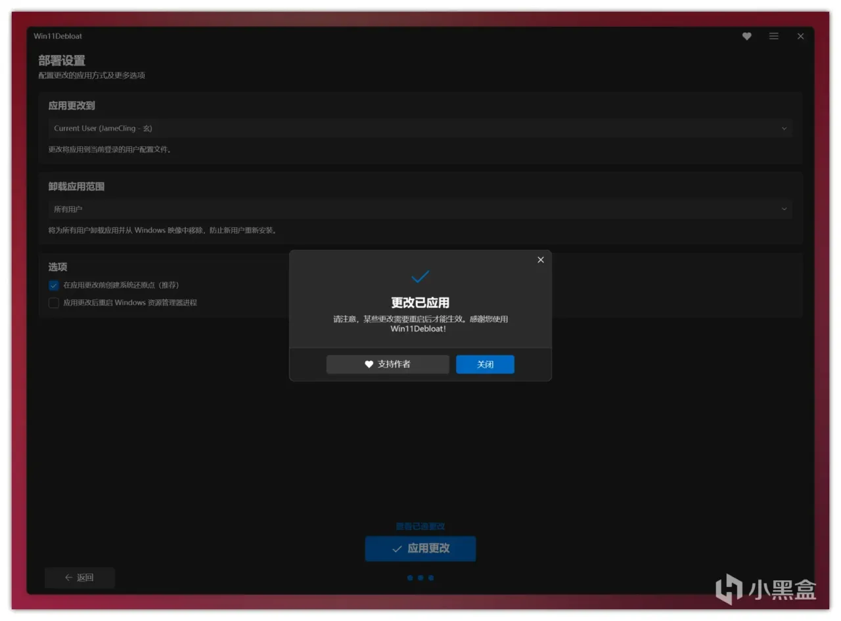Click the 卸载应用范围 section title
This screenshot has width=841, height=621.
click(76, 186)
